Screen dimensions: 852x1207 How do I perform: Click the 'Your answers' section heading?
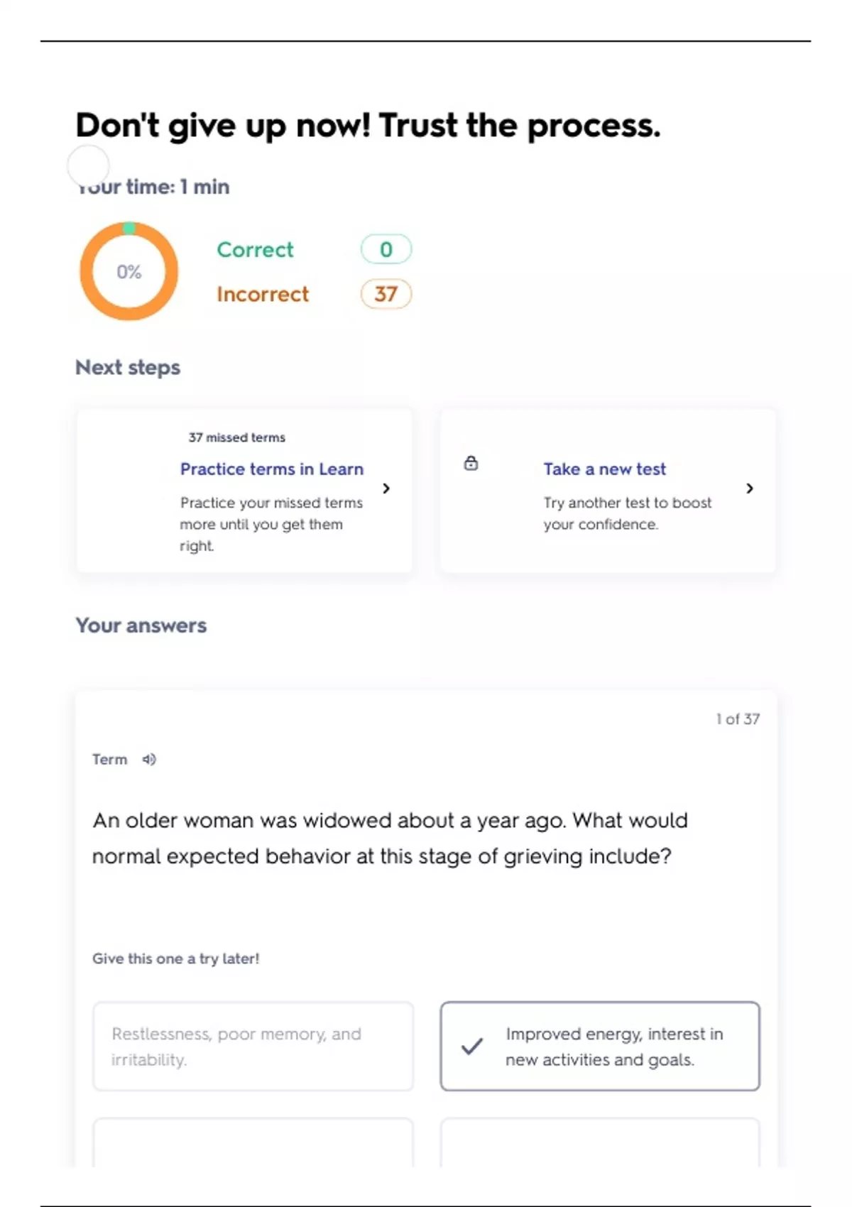[x=141, y=626]
